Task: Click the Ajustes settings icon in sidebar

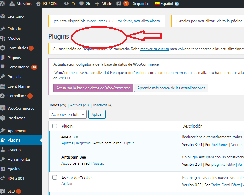Action: click(x=3, y=169)
